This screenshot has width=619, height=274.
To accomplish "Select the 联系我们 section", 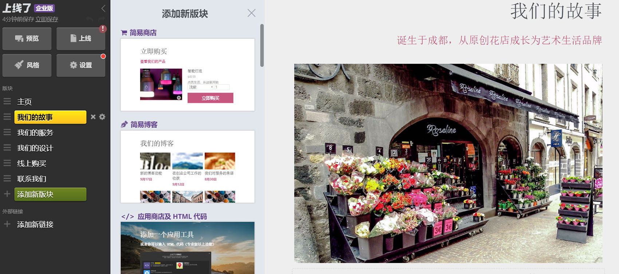I will click(32, 179).
